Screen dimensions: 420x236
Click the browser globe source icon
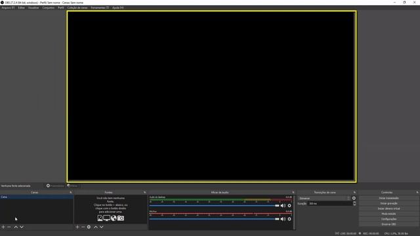pyautogui.click(x=114, y=218)
